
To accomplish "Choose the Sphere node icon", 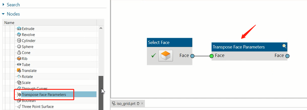I will 19,46.
